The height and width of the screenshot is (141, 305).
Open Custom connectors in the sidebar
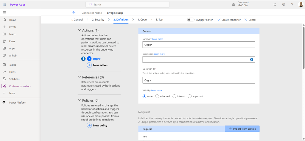[x=20, y=86]
